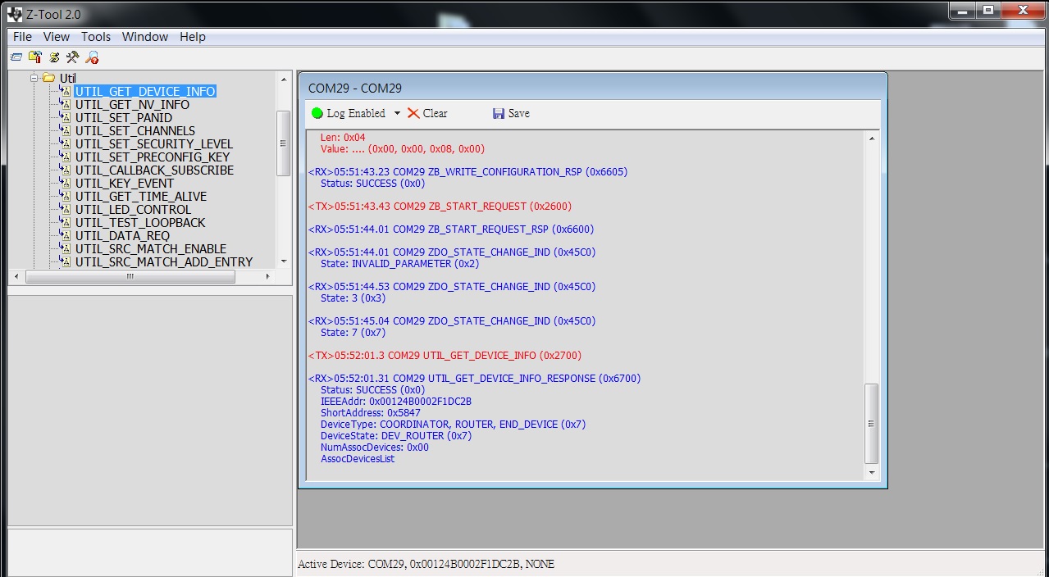Click the ZB_WRITE_CONFIGURATION_RSP log line

coord(467,172)
